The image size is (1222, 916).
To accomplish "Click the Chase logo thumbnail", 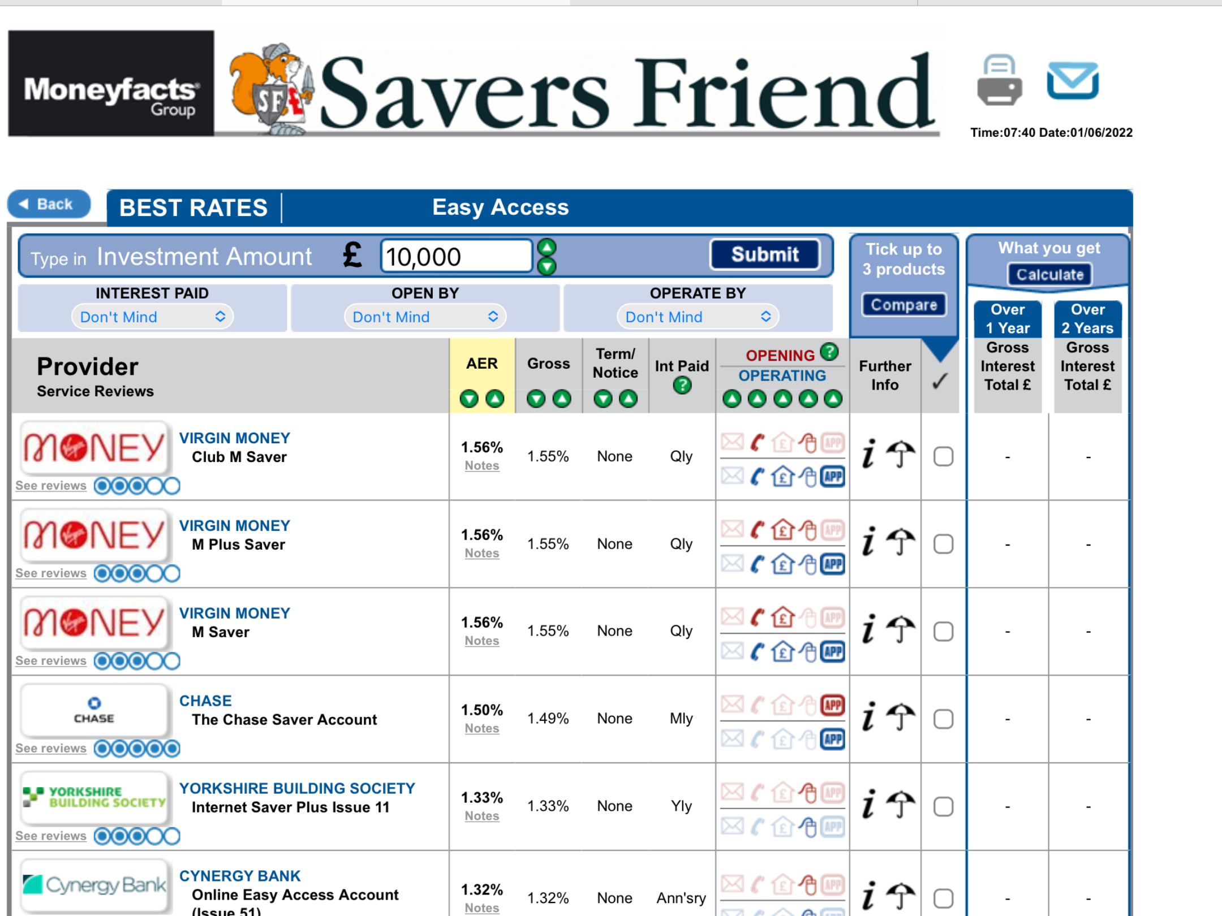I will pos(94,710).
